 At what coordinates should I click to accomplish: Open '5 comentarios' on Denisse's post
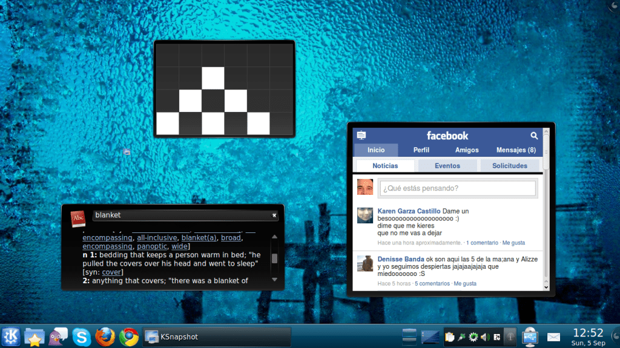432,283
